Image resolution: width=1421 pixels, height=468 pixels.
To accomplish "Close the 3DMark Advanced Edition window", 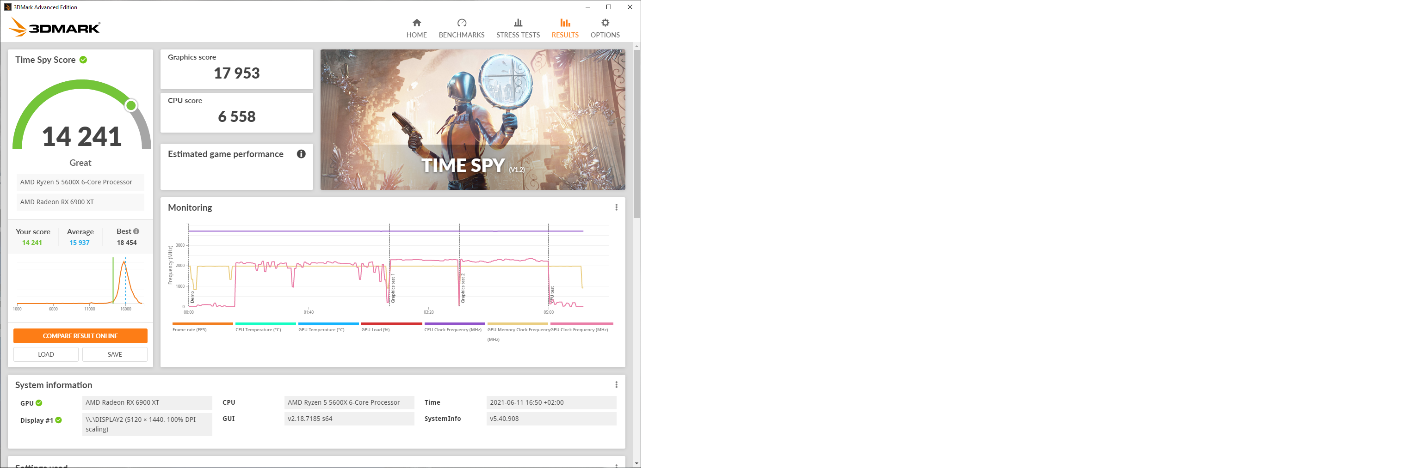I will (630, 7).
